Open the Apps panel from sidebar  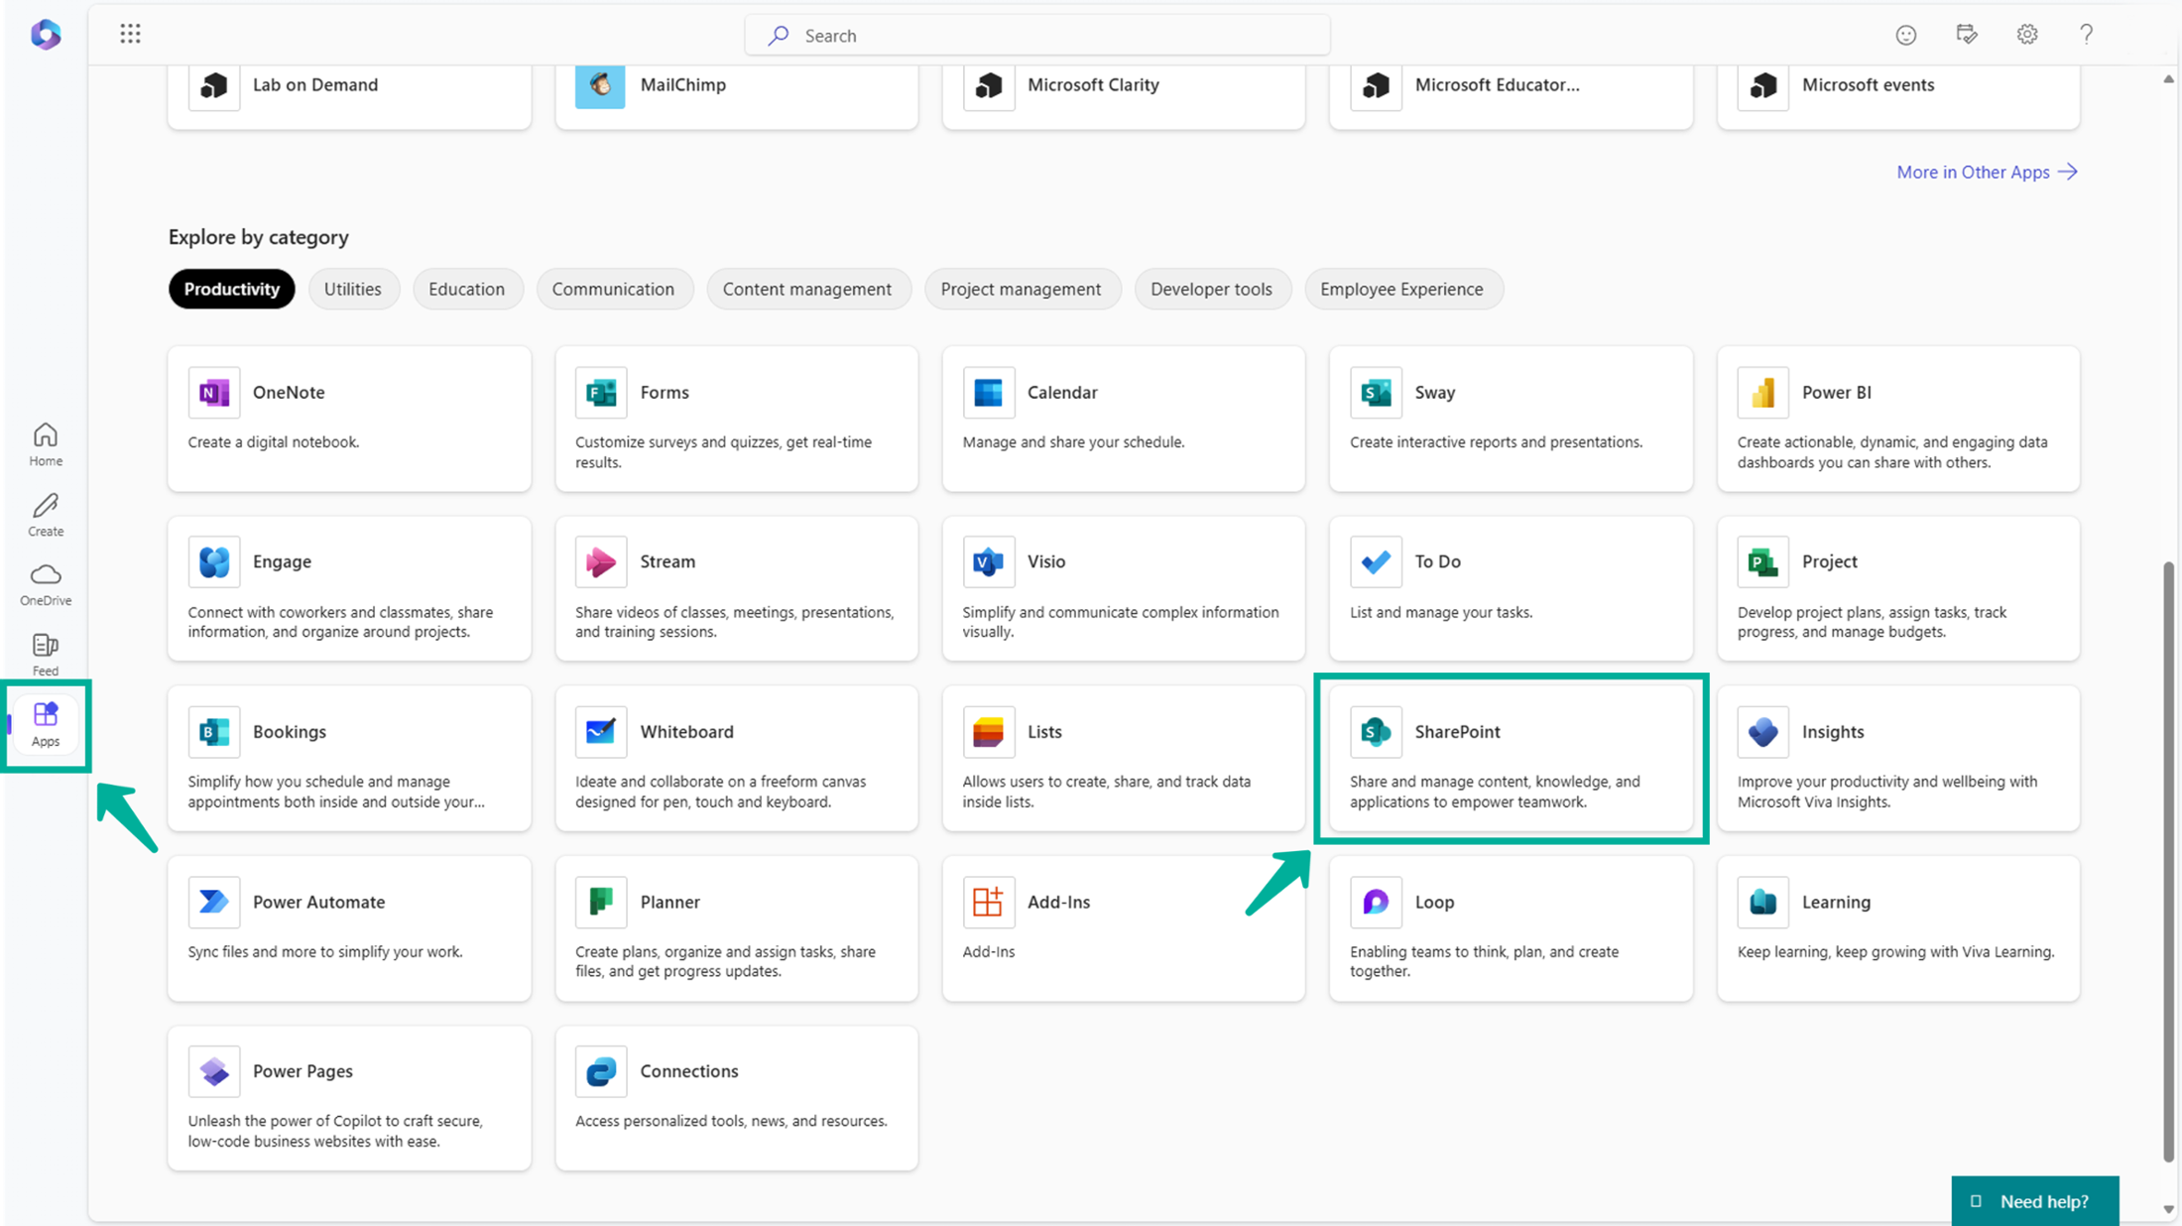click(47, 724)
